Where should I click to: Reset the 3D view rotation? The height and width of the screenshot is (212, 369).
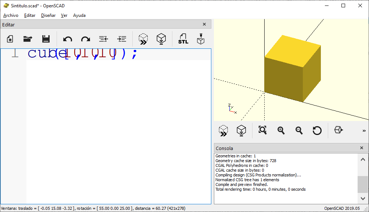(x=317, y=130)
